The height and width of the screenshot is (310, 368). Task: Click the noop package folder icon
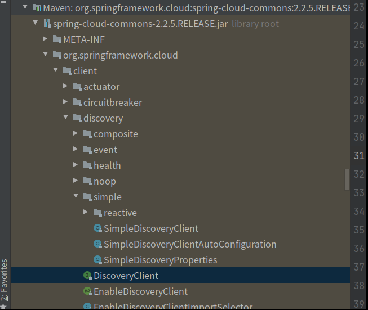point(87,181)
